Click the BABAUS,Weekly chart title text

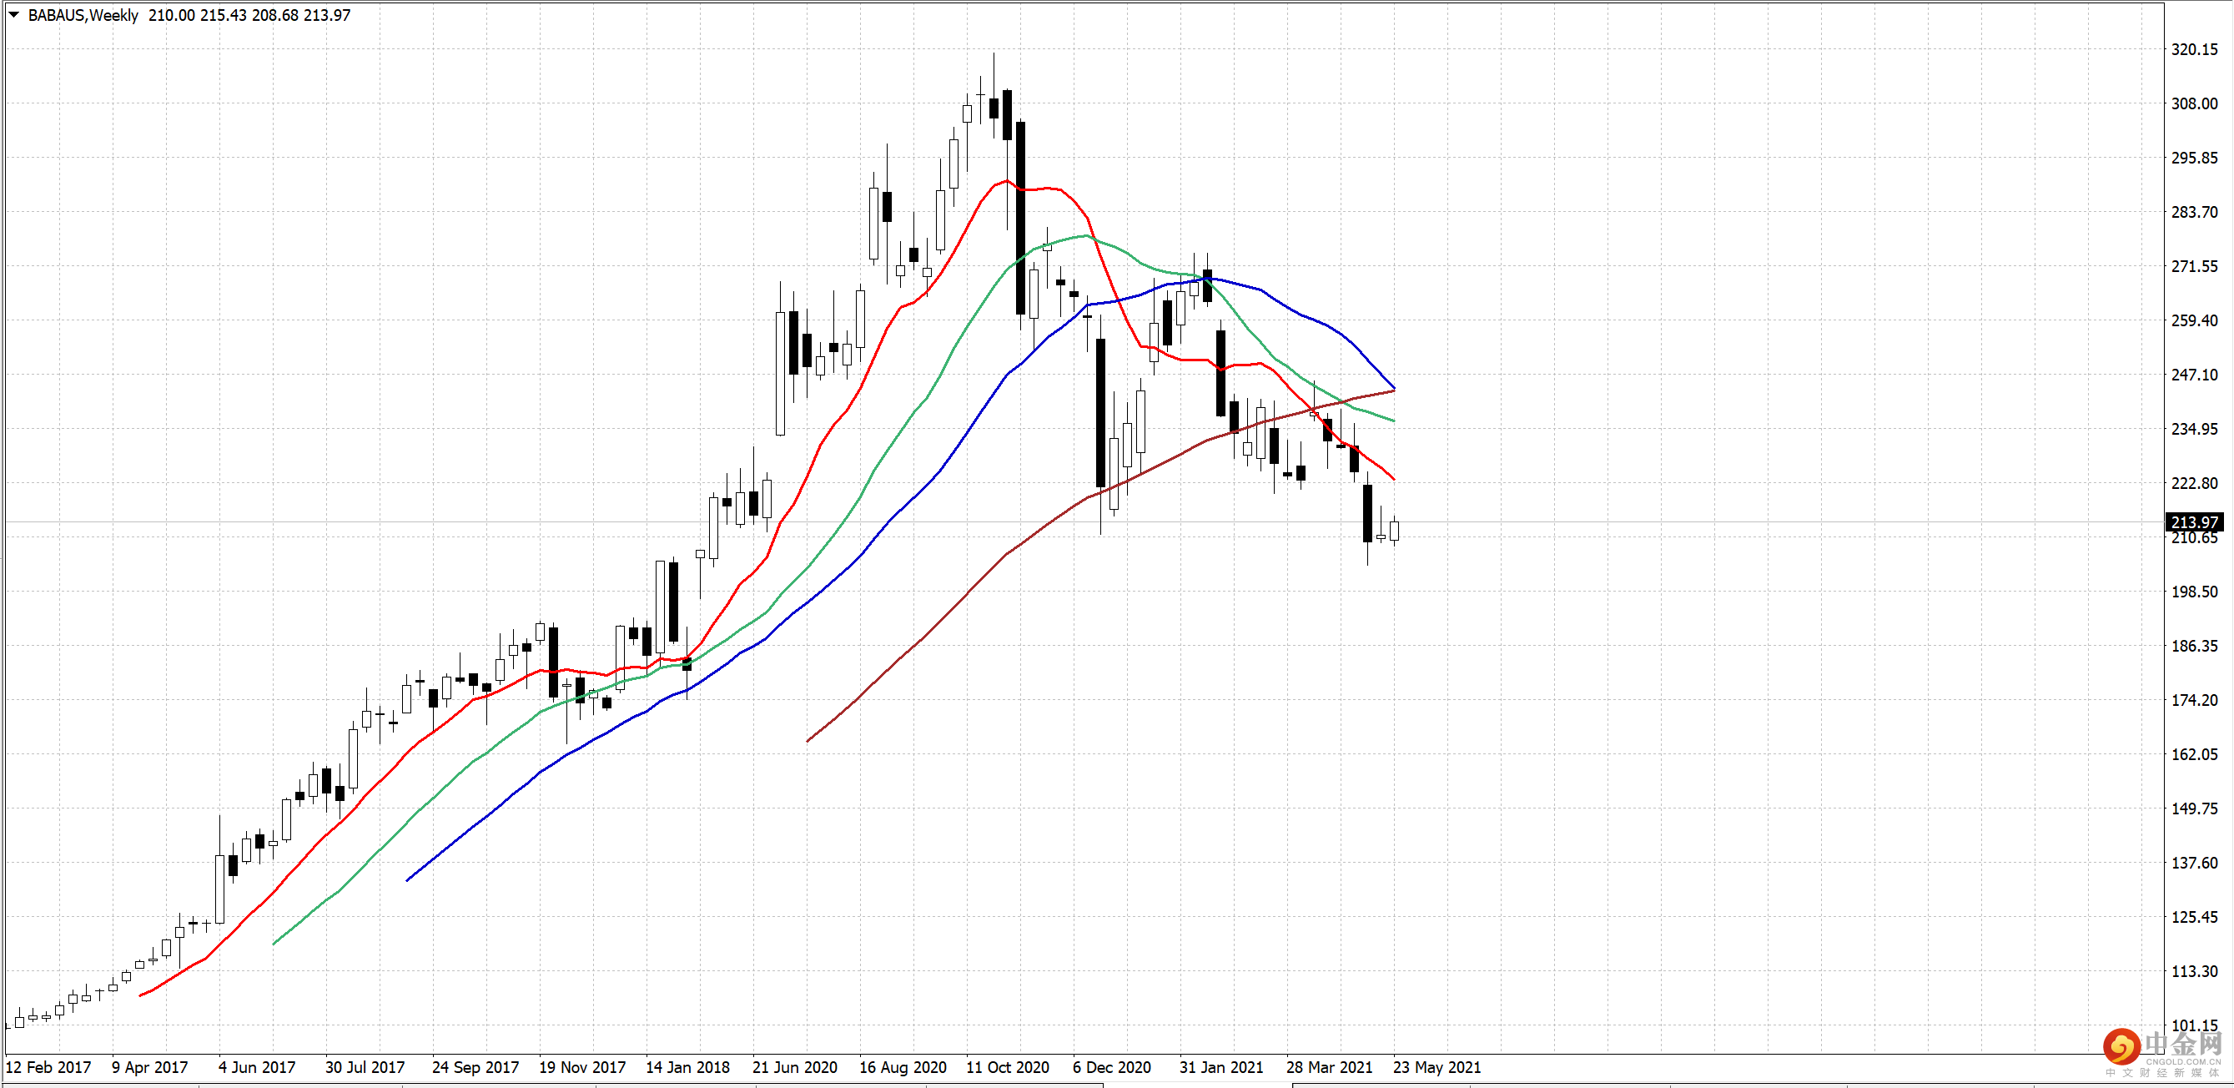(x=83, y=16)
